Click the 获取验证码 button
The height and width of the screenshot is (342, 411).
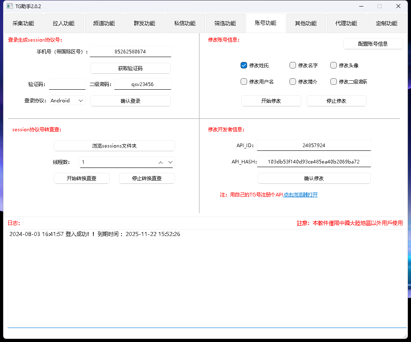[x=130, y=68]
